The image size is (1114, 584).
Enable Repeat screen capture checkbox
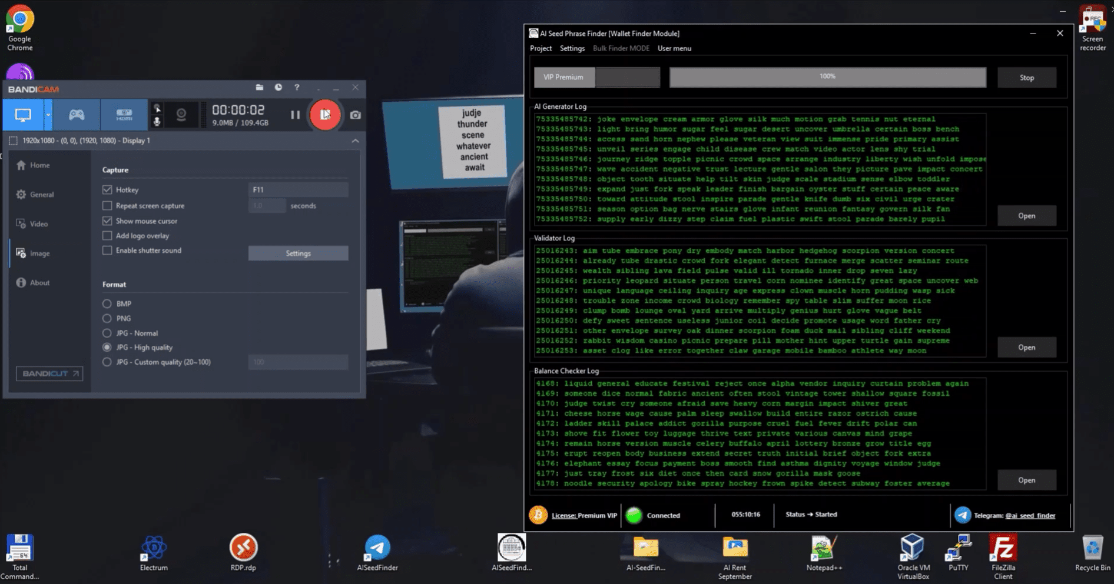[107, 206]
